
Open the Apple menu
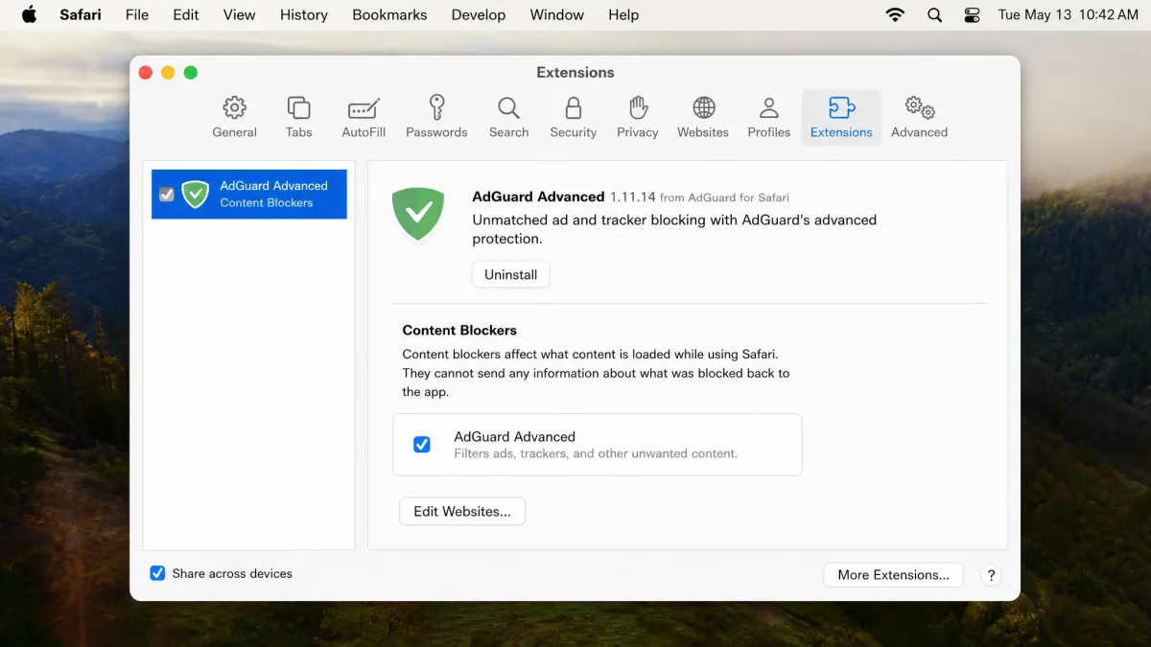pyautogui.click(x=29, y=14)
